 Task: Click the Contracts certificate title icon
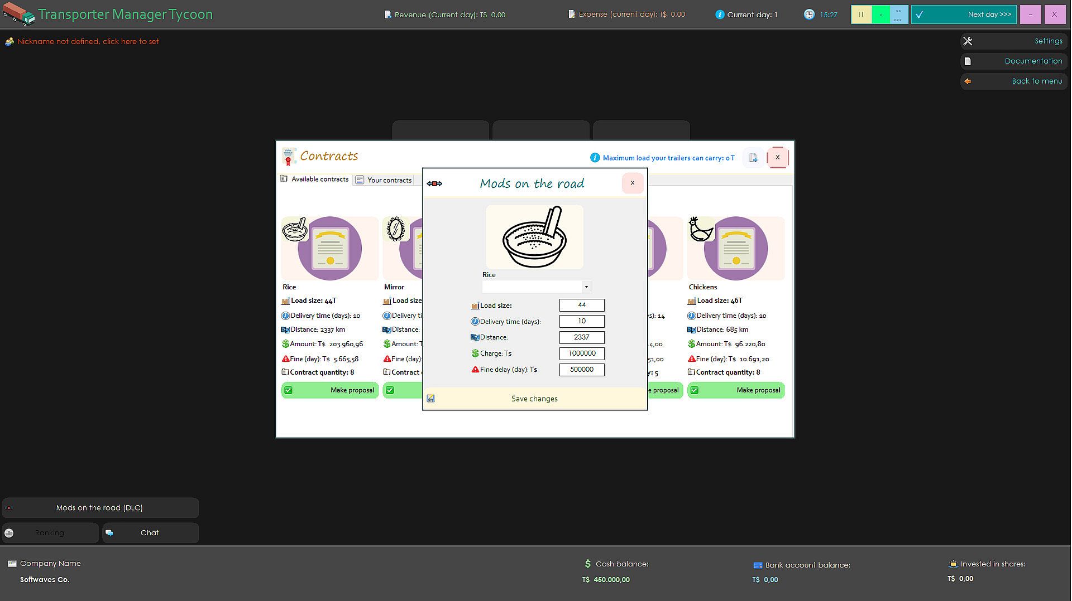click(289, 157)
